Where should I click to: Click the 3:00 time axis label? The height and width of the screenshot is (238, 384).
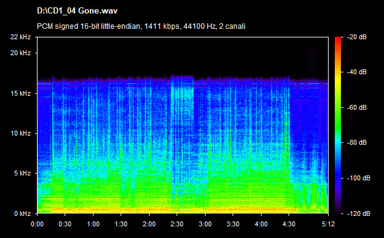coord(205,224)
